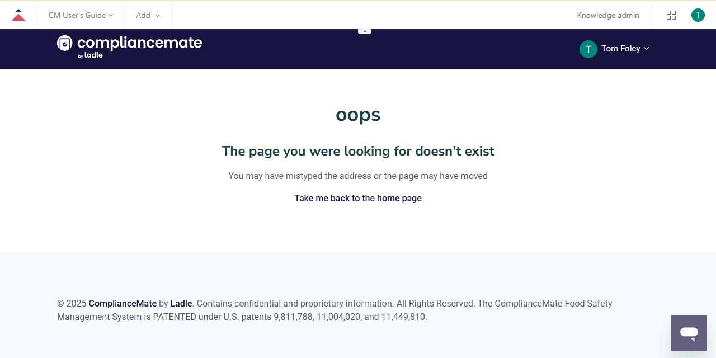Collapse the admin toolbar with the arrow tab
This screenshot has height=358, width=716.
coord(365,30)
